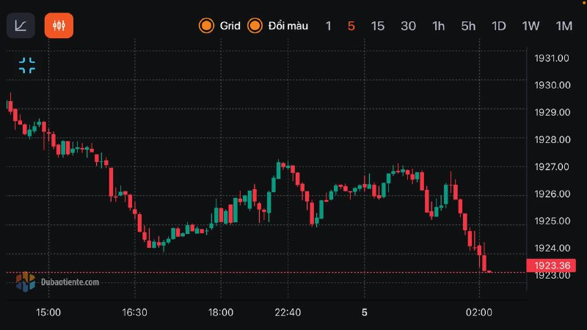
Task: Show the 1W weekly chart
Action: point(531,26)
